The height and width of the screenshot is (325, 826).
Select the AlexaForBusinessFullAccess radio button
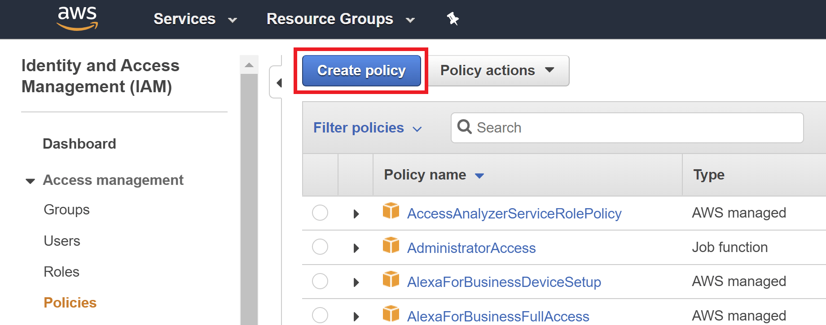320,315
